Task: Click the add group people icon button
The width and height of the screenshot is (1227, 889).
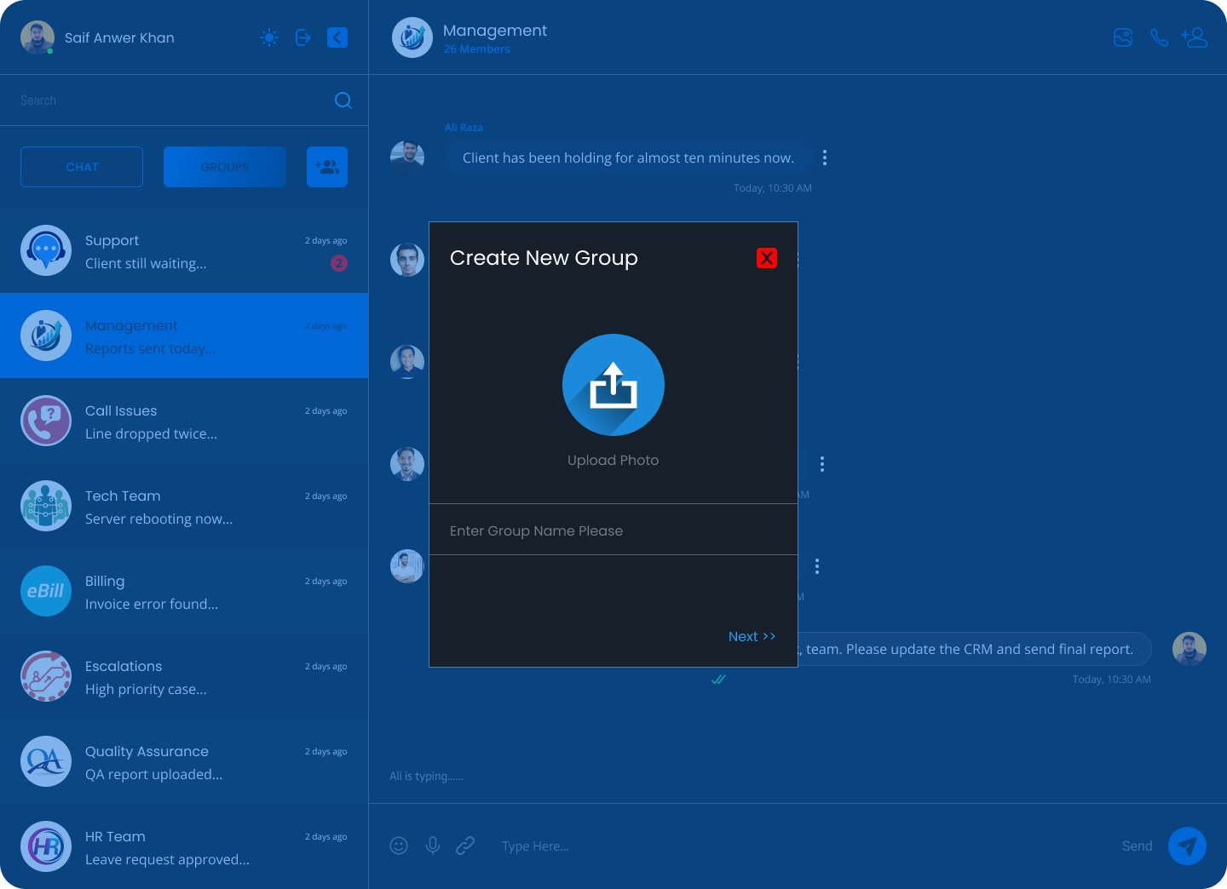Action: [327, 167]
